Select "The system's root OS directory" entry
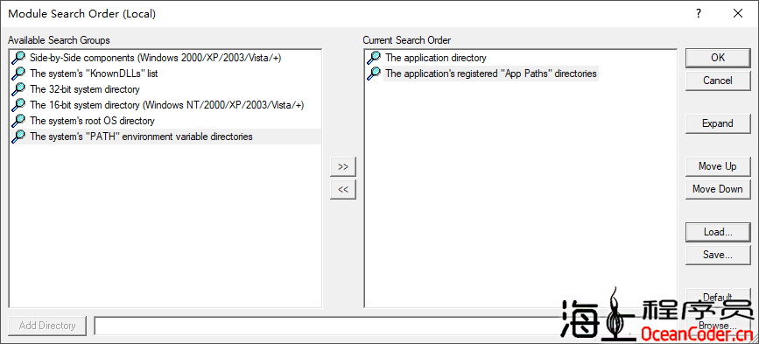The width and height of the screenshot is (759, 344). [x=92, y=121]
